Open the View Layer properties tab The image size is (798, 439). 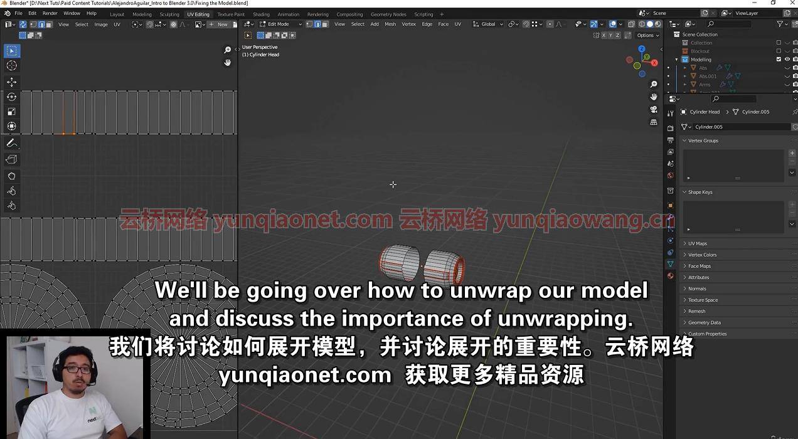pos(670,152)
